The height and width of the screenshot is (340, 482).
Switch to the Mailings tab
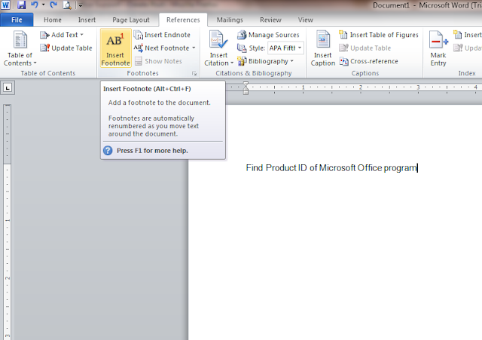pos(230,20)
